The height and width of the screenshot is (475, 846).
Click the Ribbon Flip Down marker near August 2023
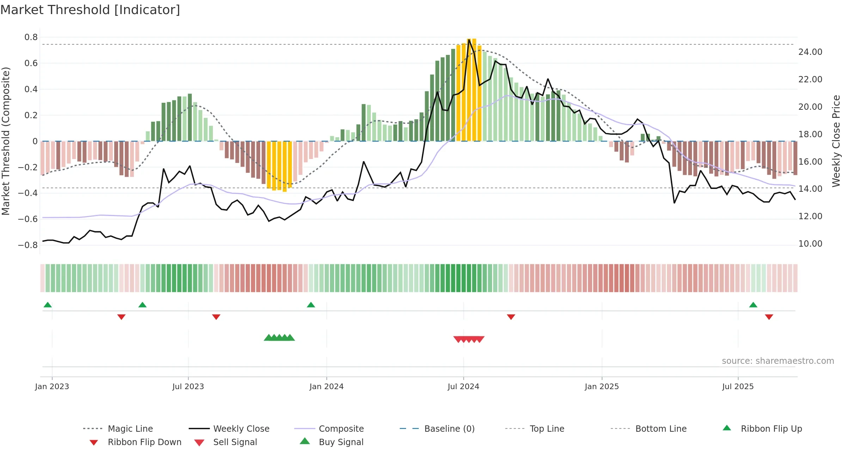click(216, 317)
